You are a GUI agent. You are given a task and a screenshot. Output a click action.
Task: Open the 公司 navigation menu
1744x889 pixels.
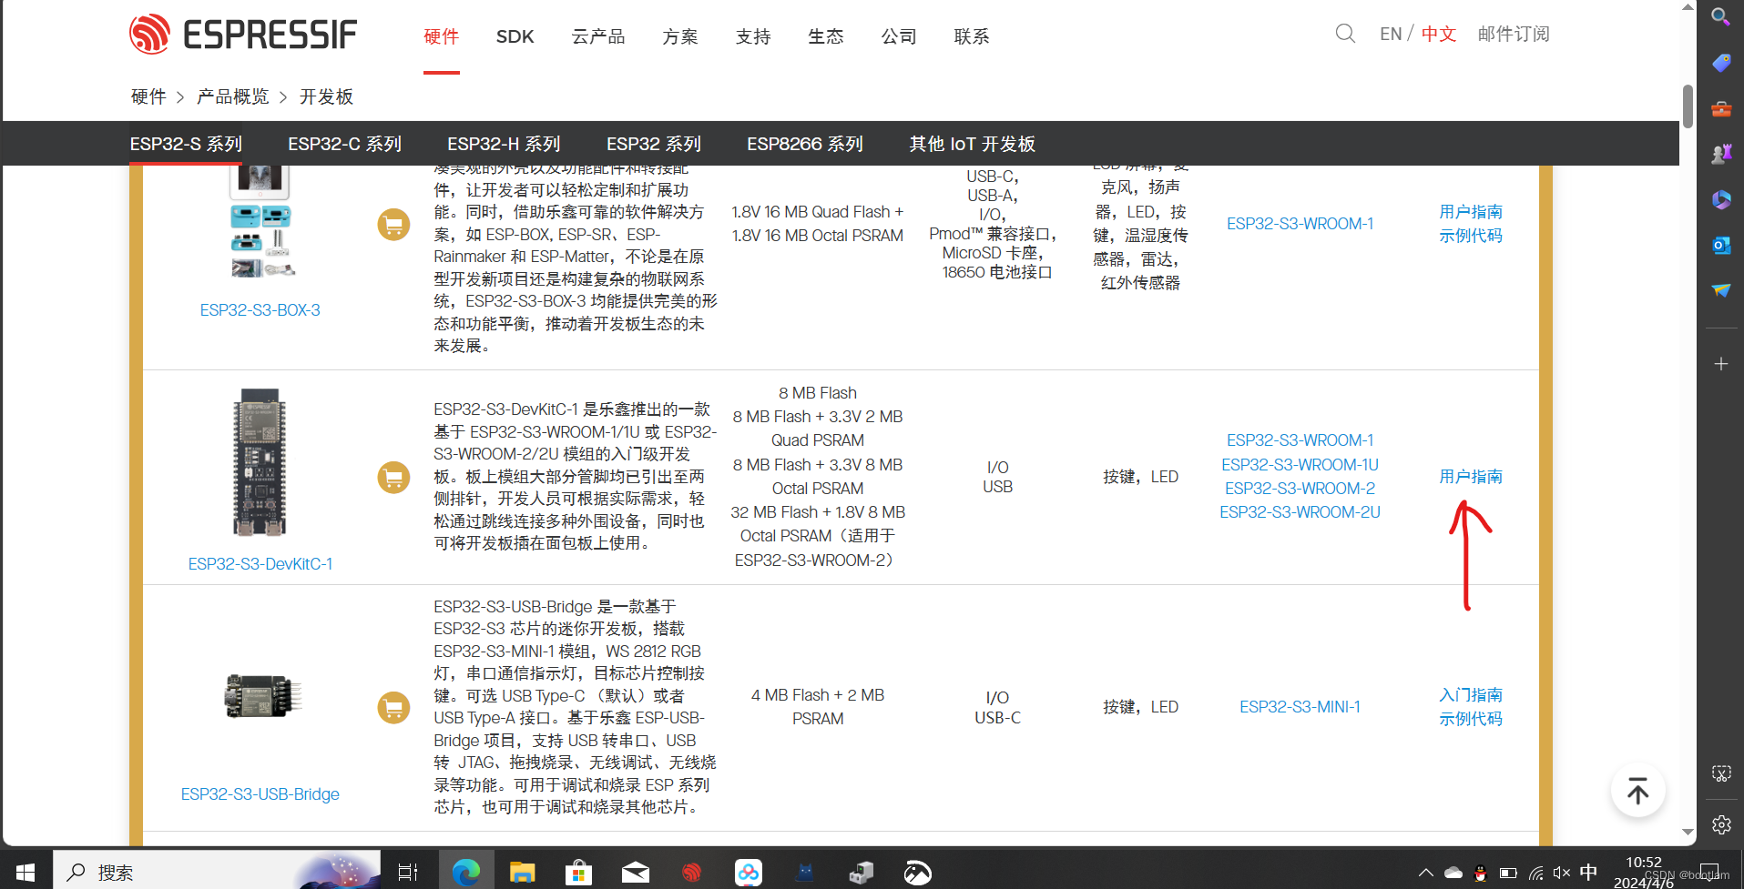(899, 36)
